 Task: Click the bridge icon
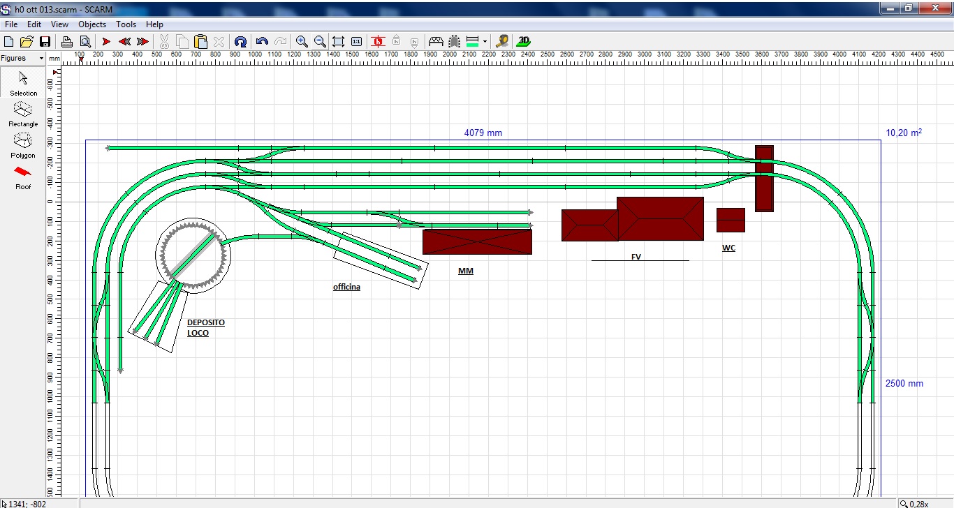436,41
